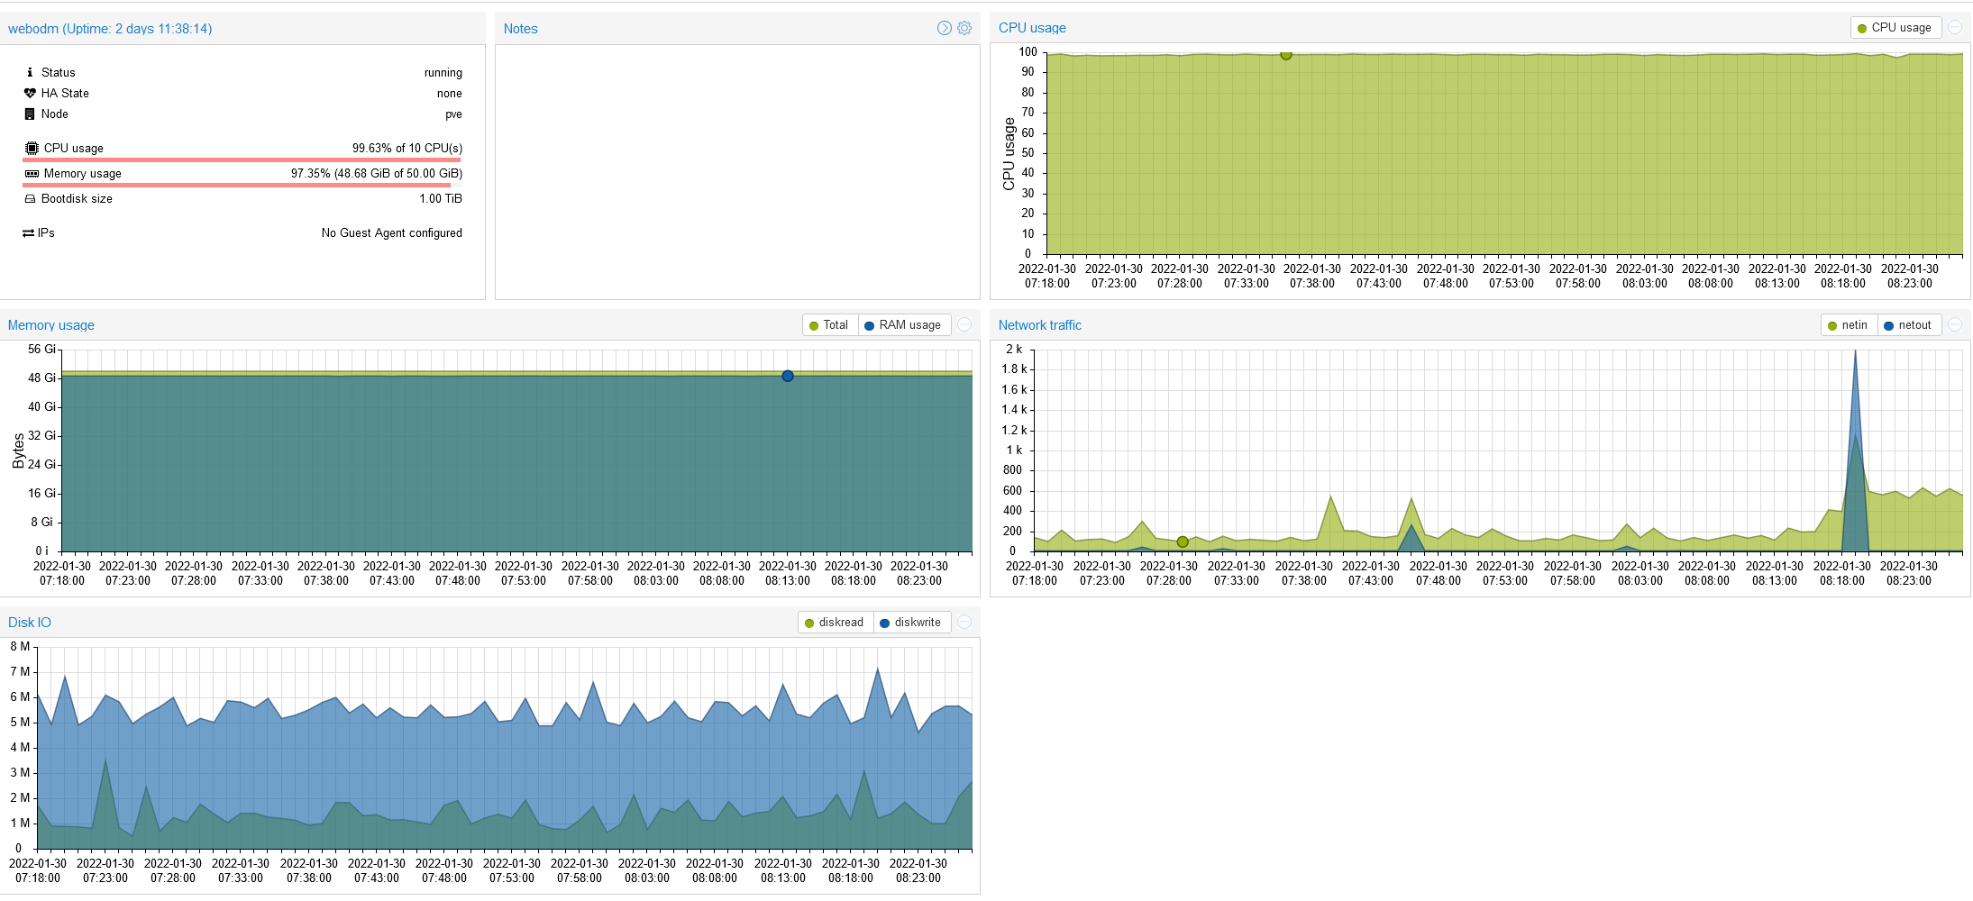The height and width of the screenshot is (901, 1973).
Task: Click the red CPU usage progress bar
Action: pyautogui.click(x=242, y=160)
